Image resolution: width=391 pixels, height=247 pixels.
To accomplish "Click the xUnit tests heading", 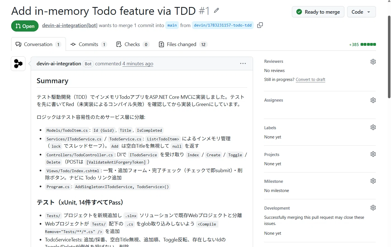I will [80, 202].
